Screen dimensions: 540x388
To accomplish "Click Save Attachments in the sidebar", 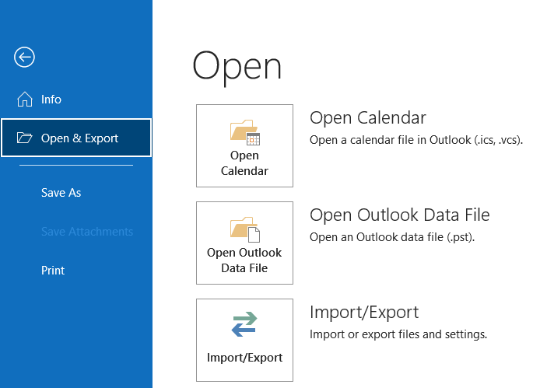I will (86, 232).
